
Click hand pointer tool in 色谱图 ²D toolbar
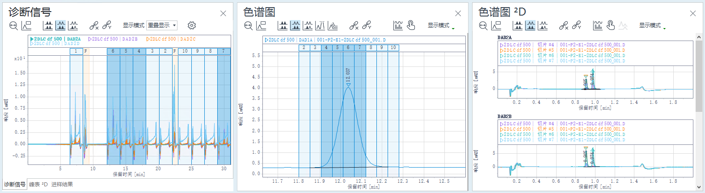(611, 25)
